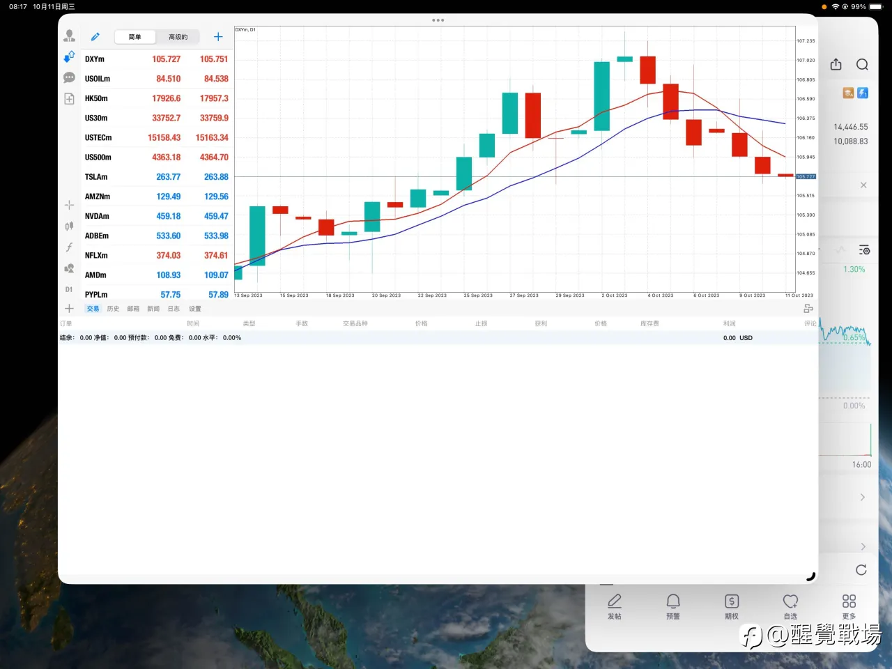Select the NVDAm symbol row
Image resolution: width=892 pixels, height=669 pixels.
coord(157,216)
